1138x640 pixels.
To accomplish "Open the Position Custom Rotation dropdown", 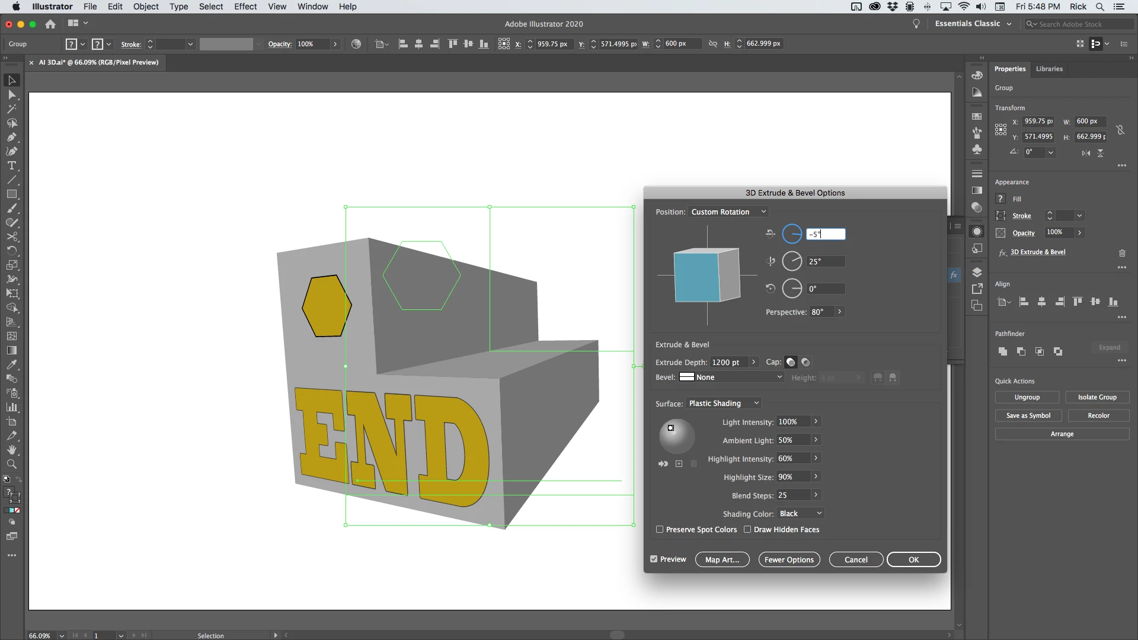I will click(728, 212).
